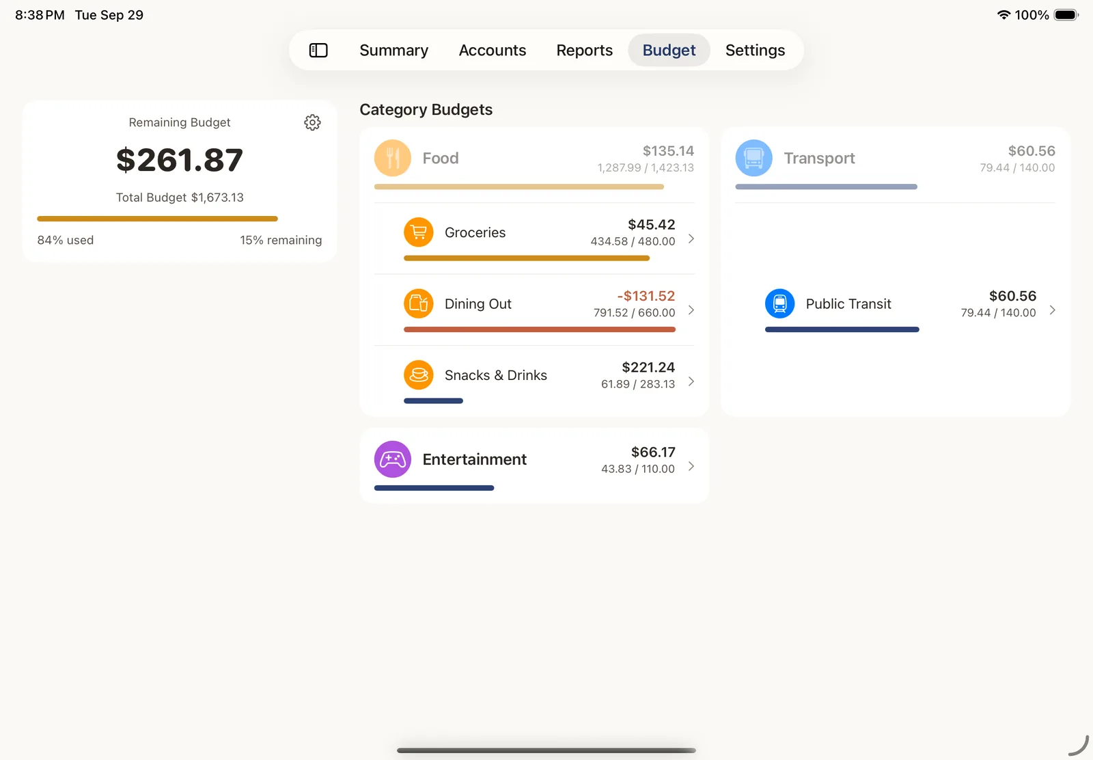Switch to the Accounts tab
Viewport: 1093px width, 760px height.
(493, 50)
